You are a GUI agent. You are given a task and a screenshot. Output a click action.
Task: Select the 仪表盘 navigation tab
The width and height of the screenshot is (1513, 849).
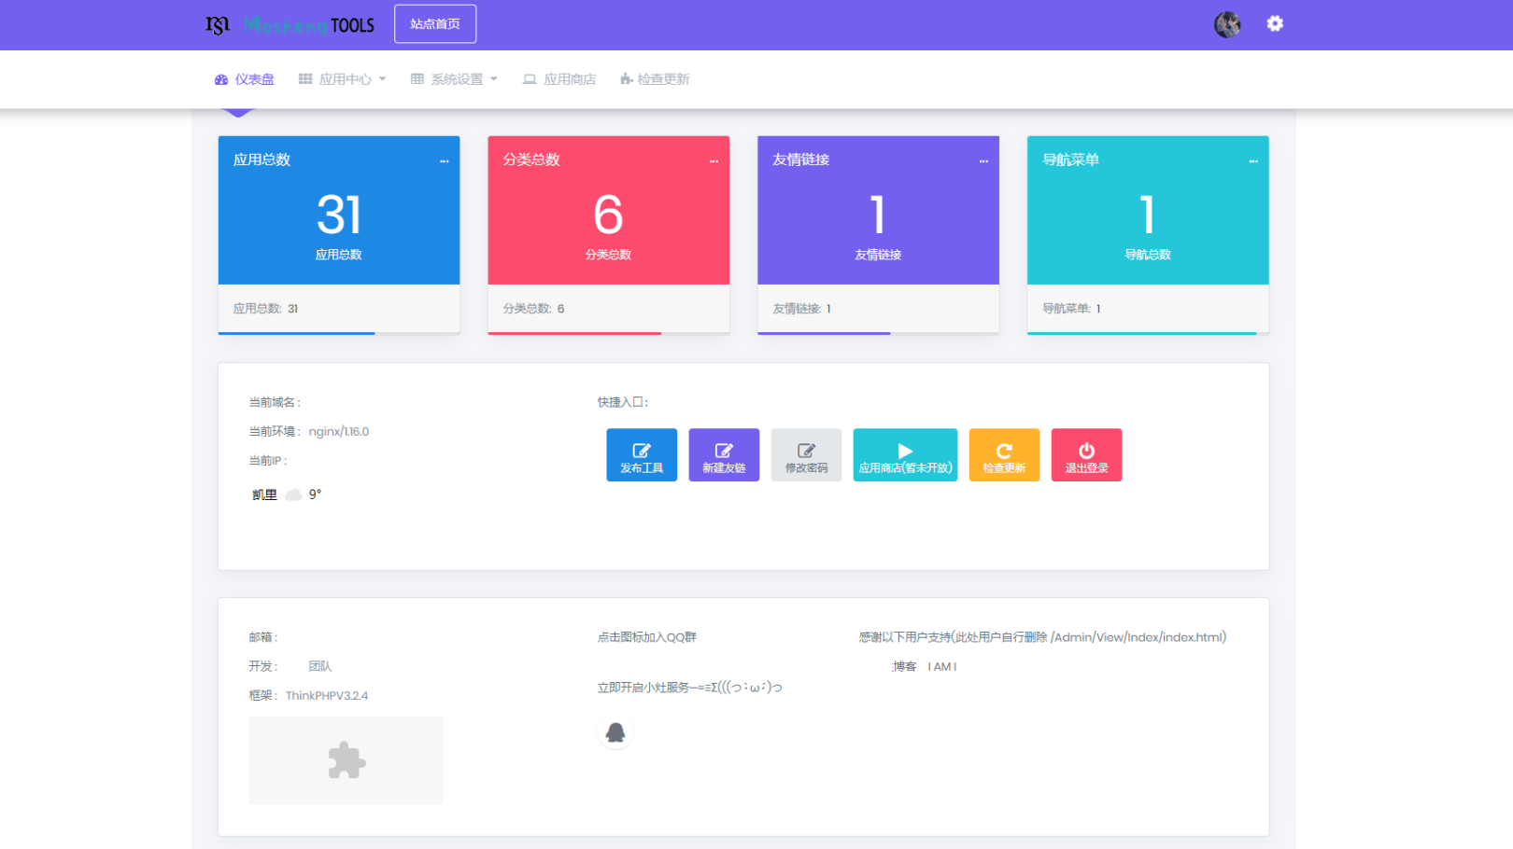[245, 79]
